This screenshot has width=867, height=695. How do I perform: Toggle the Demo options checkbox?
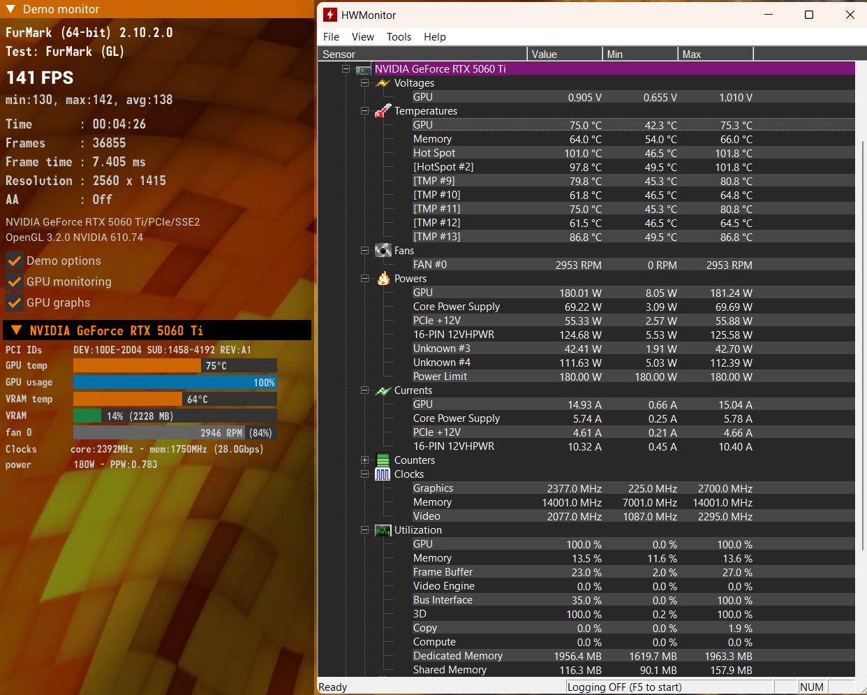[14, 261]
